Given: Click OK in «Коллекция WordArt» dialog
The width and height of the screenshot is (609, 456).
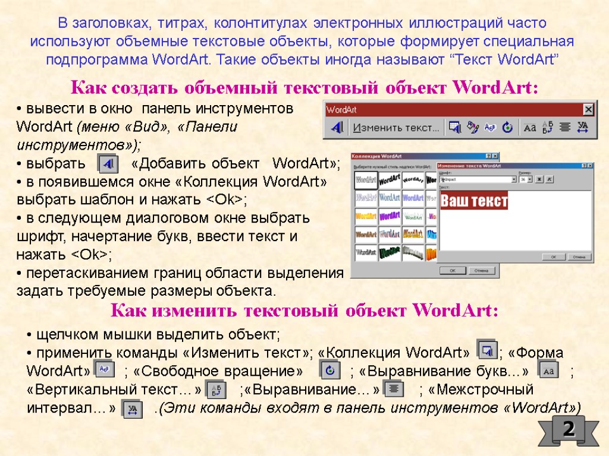Looking at the screenshot, I should click(x=453, y=271).
